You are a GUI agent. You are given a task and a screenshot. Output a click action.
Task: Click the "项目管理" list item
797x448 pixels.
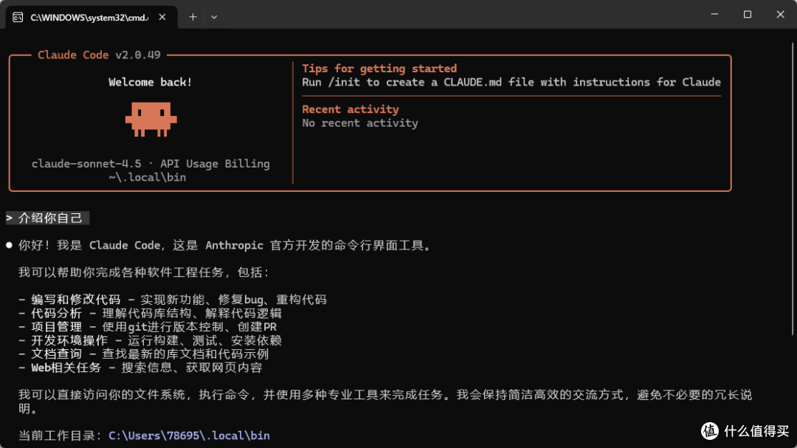[x=148, y=327]
